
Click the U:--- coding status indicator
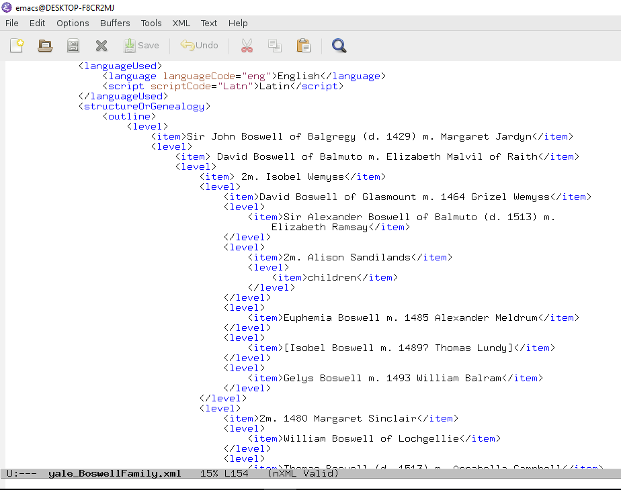pyautogui.click(x=22, y=473)
